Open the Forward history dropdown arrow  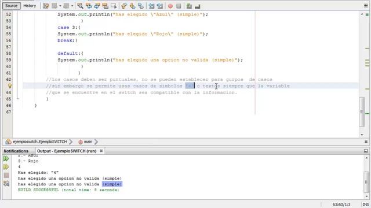[x=72, y=6]
